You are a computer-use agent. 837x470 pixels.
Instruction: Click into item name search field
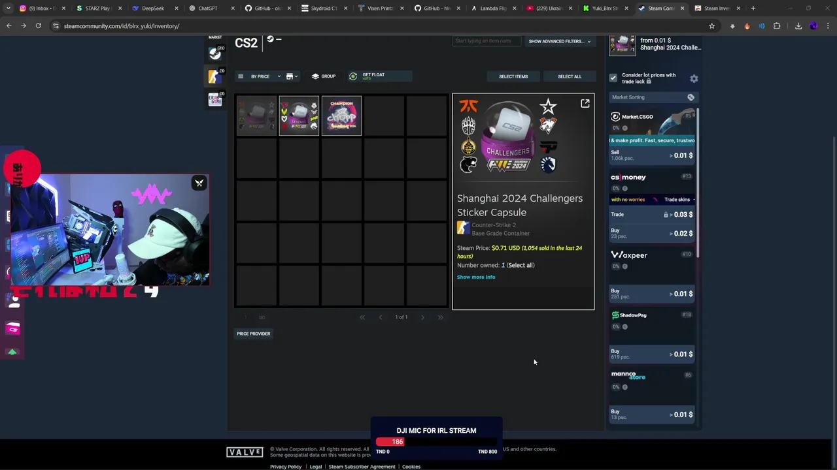tap(487, 41)
